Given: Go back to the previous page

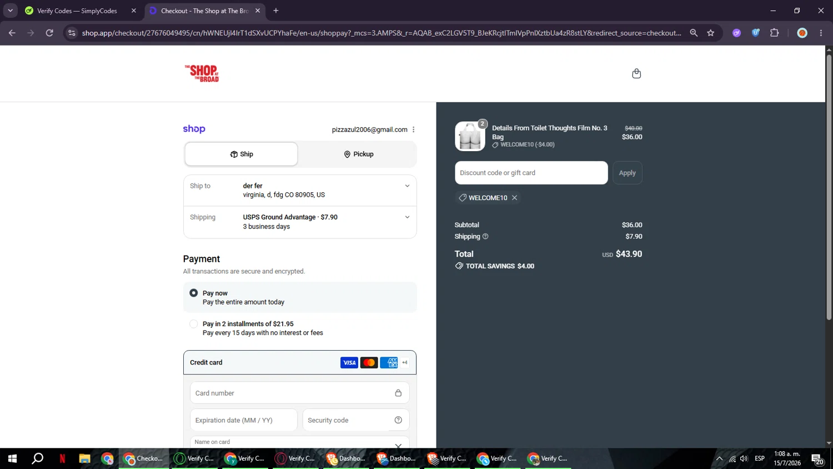Looking at the screenshot, I should (x=12, y=33).
